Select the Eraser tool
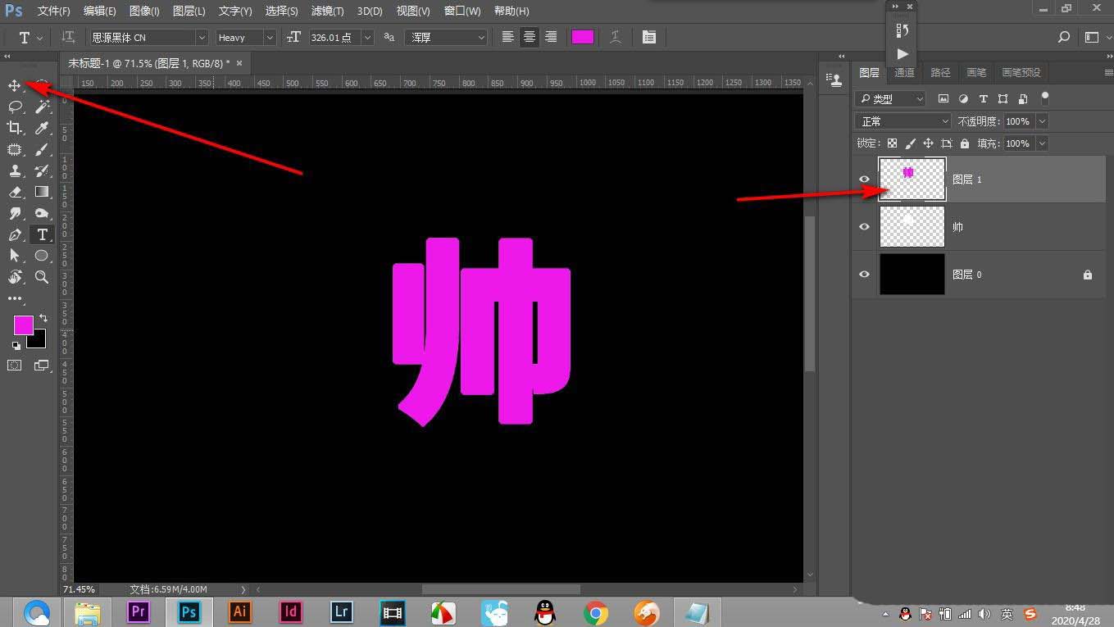 coord(15,192)
